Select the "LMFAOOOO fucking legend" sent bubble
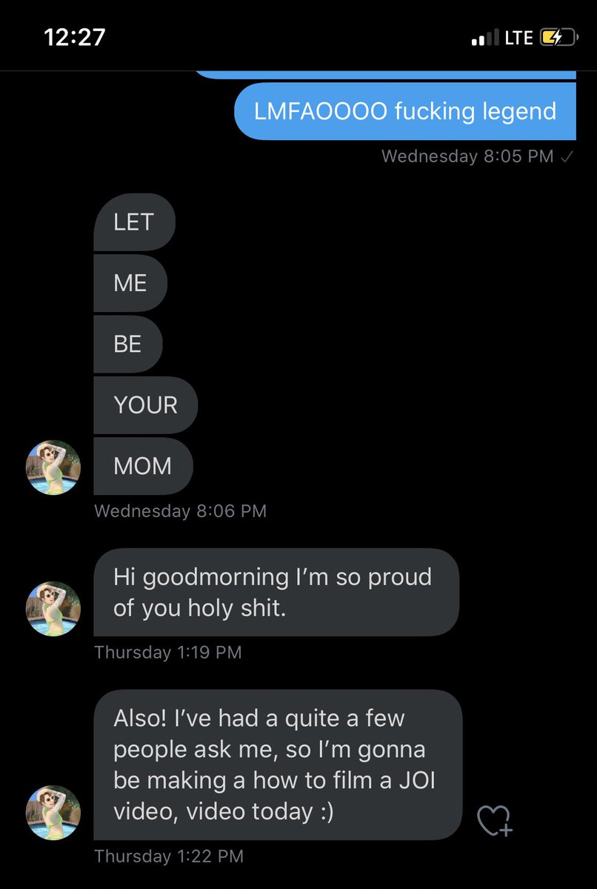Image resolution: width=597 pixels, height=889 pixels. (405, 111)
